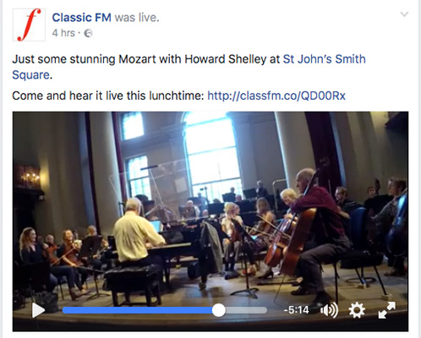Open the classfm.co/QD00Rx link

pyautogui.click(x=276, y=95)
